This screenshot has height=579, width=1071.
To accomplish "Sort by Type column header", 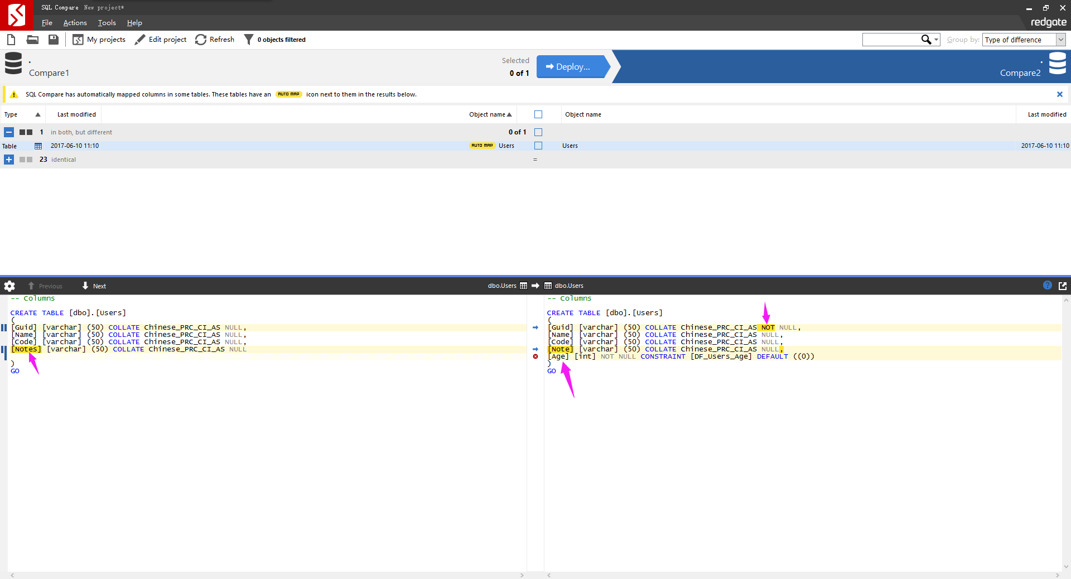I will point(22,114).
